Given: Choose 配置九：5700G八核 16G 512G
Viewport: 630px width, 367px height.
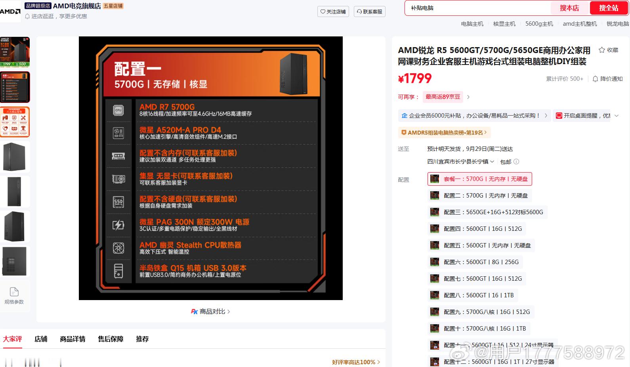Looking at the screenshot, I should 481,312.
